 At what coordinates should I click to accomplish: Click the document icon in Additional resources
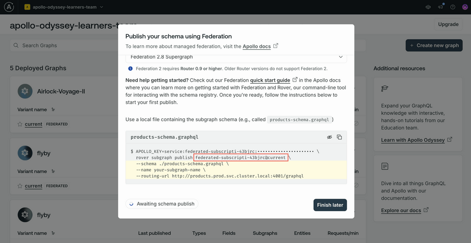(385, 166)
